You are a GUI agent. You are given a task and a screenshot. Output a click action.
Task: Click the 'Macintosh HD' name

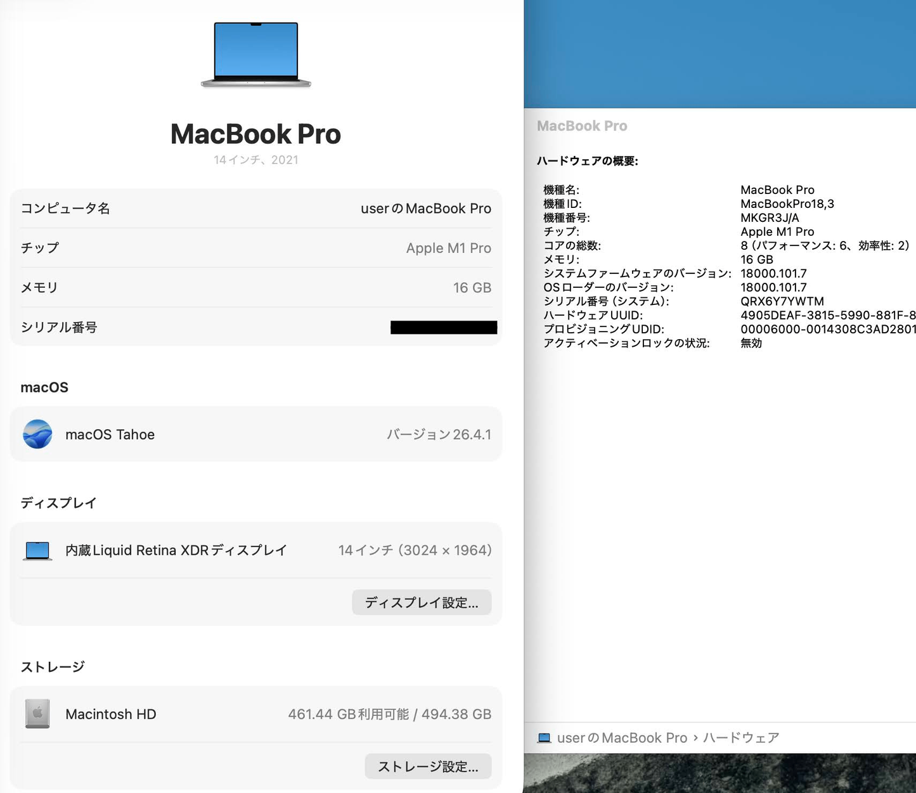(111, 714)
